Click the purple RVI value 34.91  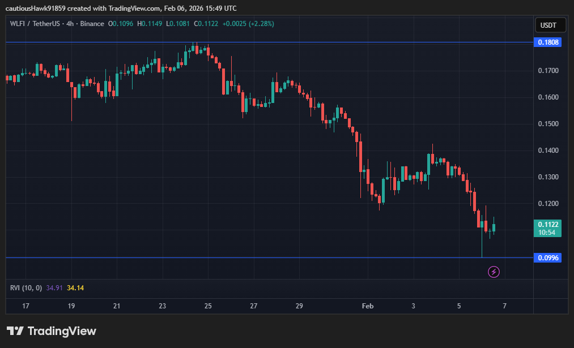point(54,288)
